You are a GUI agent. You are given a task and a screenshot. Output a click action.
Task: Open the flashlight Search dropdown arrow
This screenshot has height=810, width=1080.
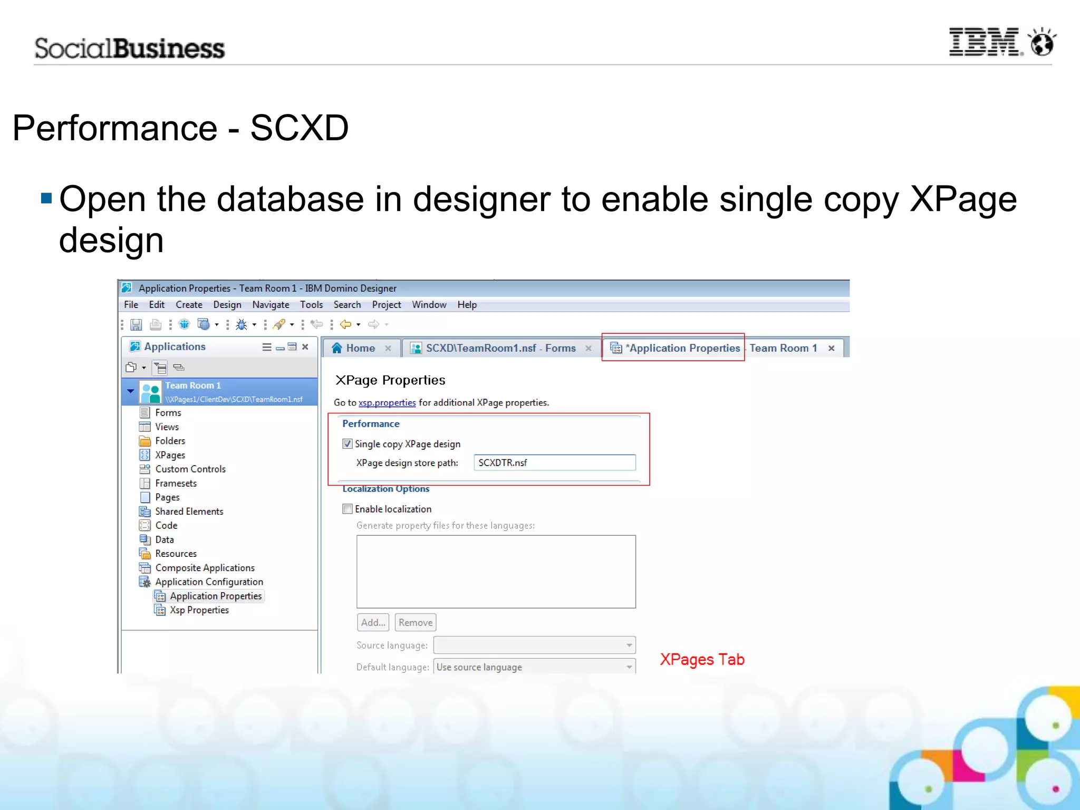[292, 325]
